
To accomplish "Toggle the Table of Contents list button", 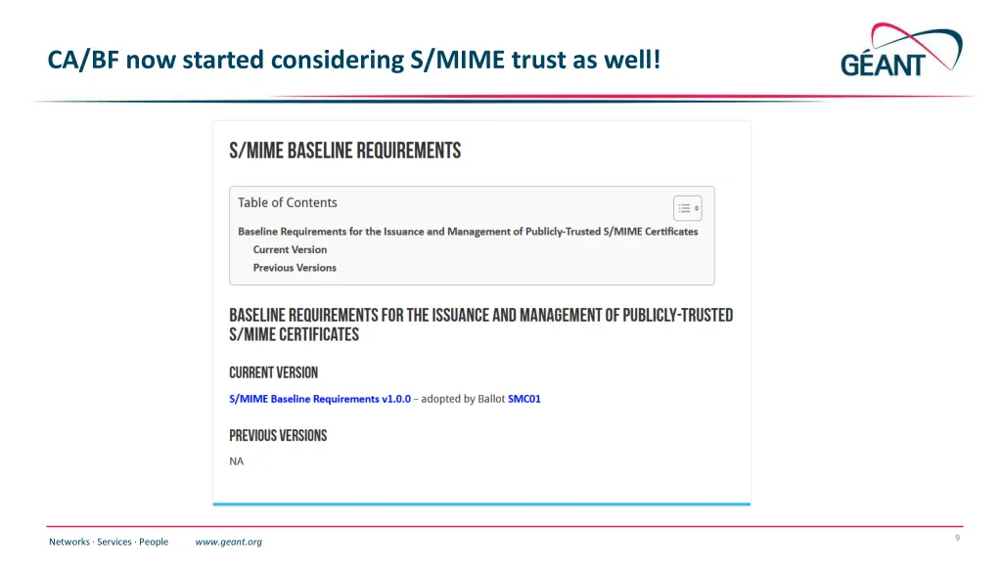I will [x=687, y=208].
